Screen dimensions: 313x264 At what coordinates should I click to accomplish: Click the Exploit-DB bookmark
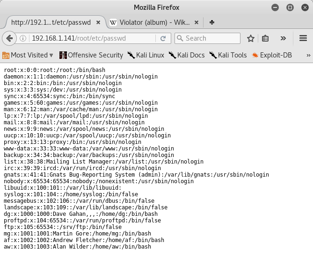click(x=272, y=55)
